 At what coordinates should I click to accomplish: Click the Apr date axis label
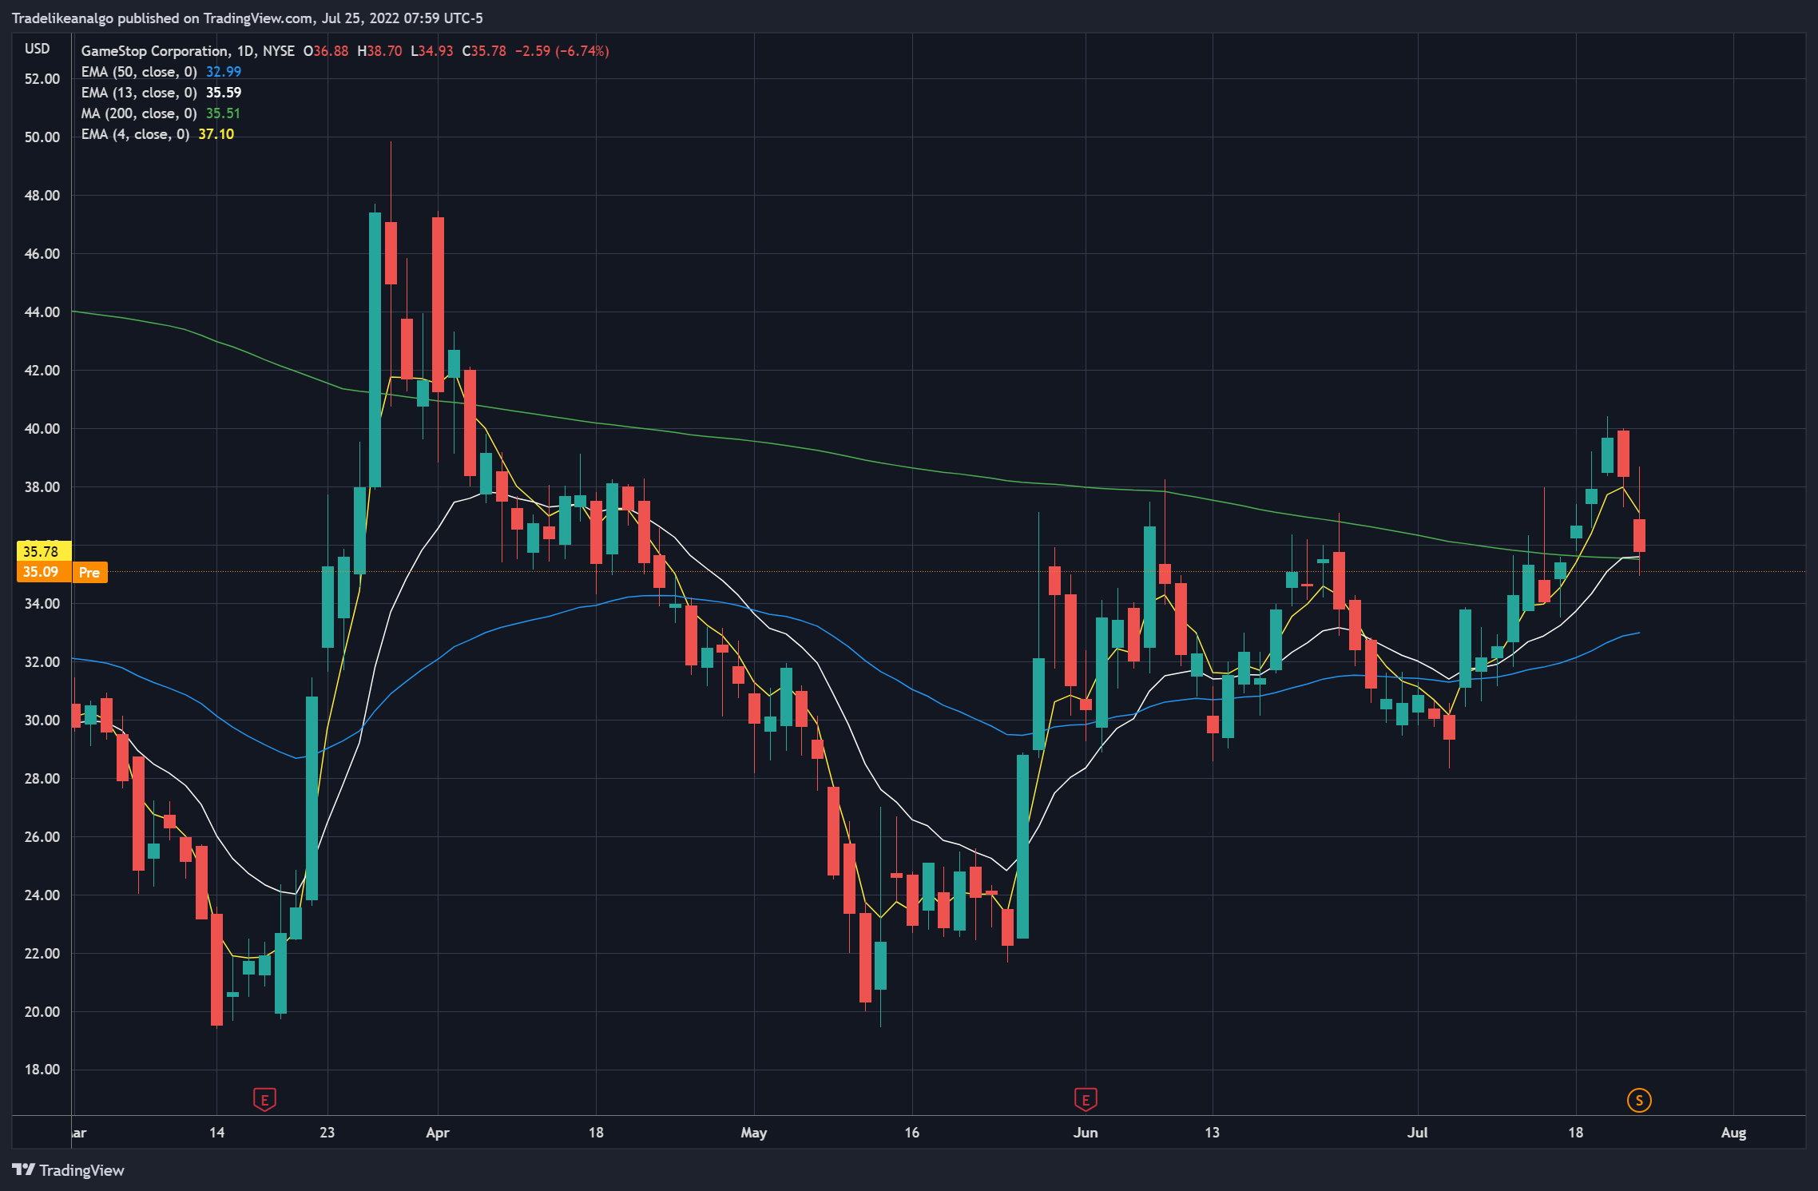[x=438, y=1133]
